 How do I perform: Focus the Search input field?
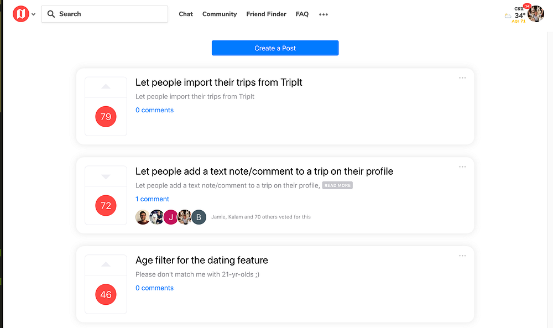(111, 14)
